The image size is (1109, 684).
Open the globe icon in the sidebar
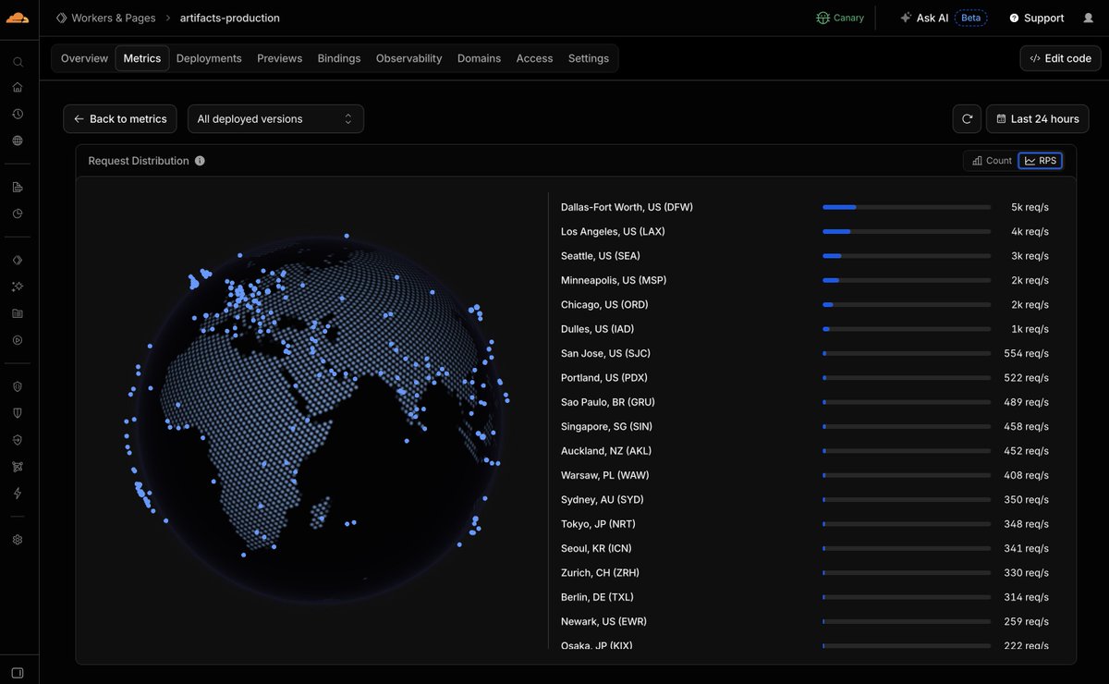tap(18, 140)
